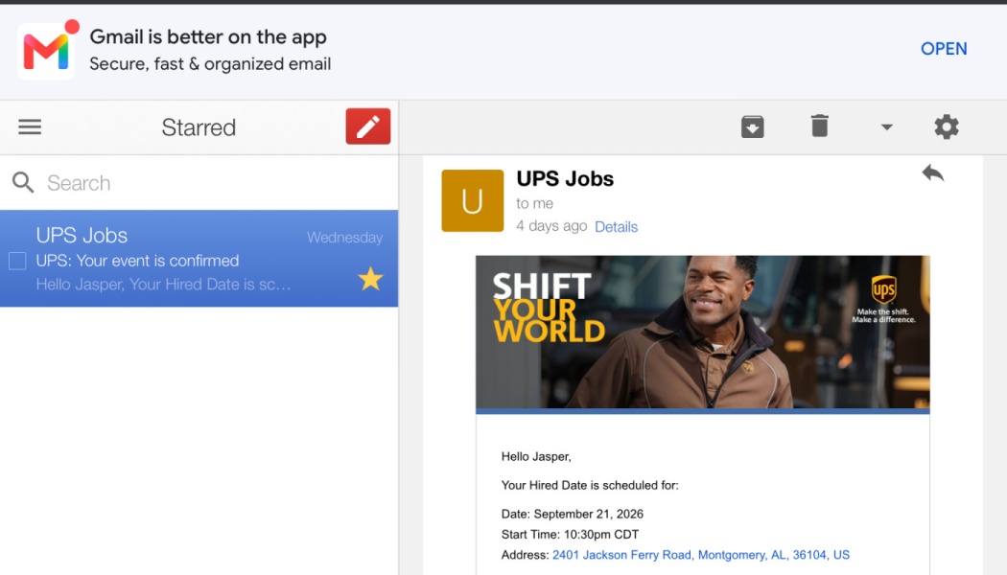
Task: Click 'Secure, fast & organized email' subtitle
Action: coord(210,64)
